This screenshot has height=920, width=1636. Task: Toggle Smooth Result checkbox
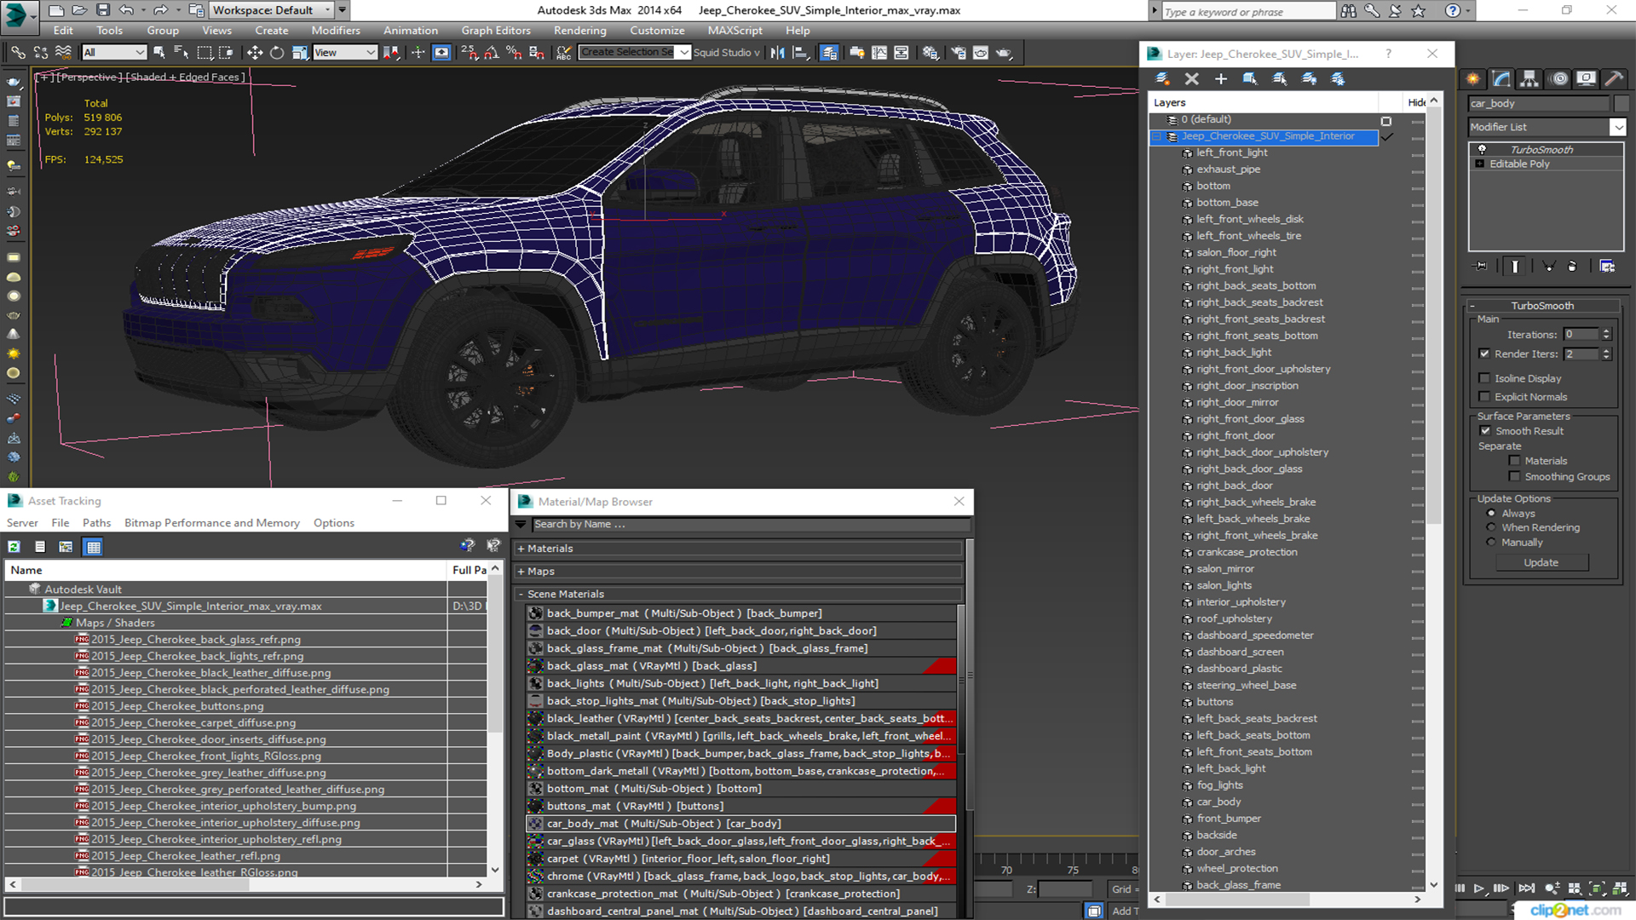click(x=1485, y=431)
